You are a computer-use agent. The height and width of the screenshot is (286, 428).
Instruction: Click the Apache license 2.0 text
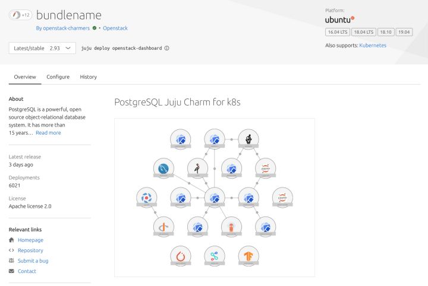point(30,206)
